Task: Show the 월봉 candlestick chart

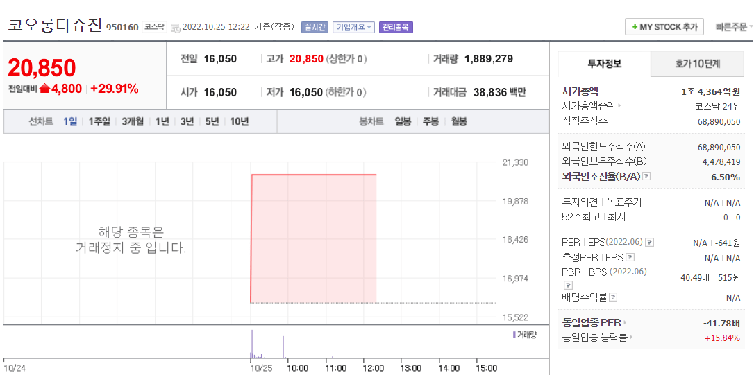Action: tap(458, 121)
